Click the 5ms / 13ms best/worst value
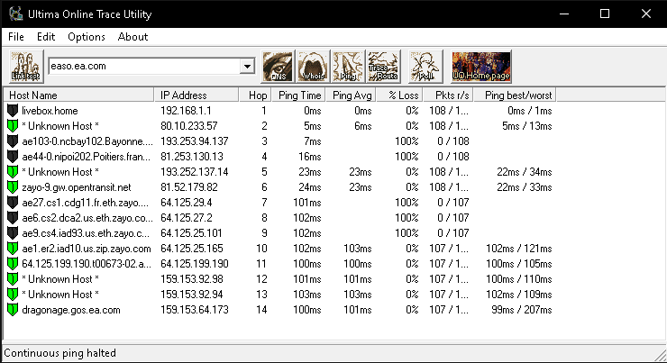667x363 pixels. [x=527, y=126]
